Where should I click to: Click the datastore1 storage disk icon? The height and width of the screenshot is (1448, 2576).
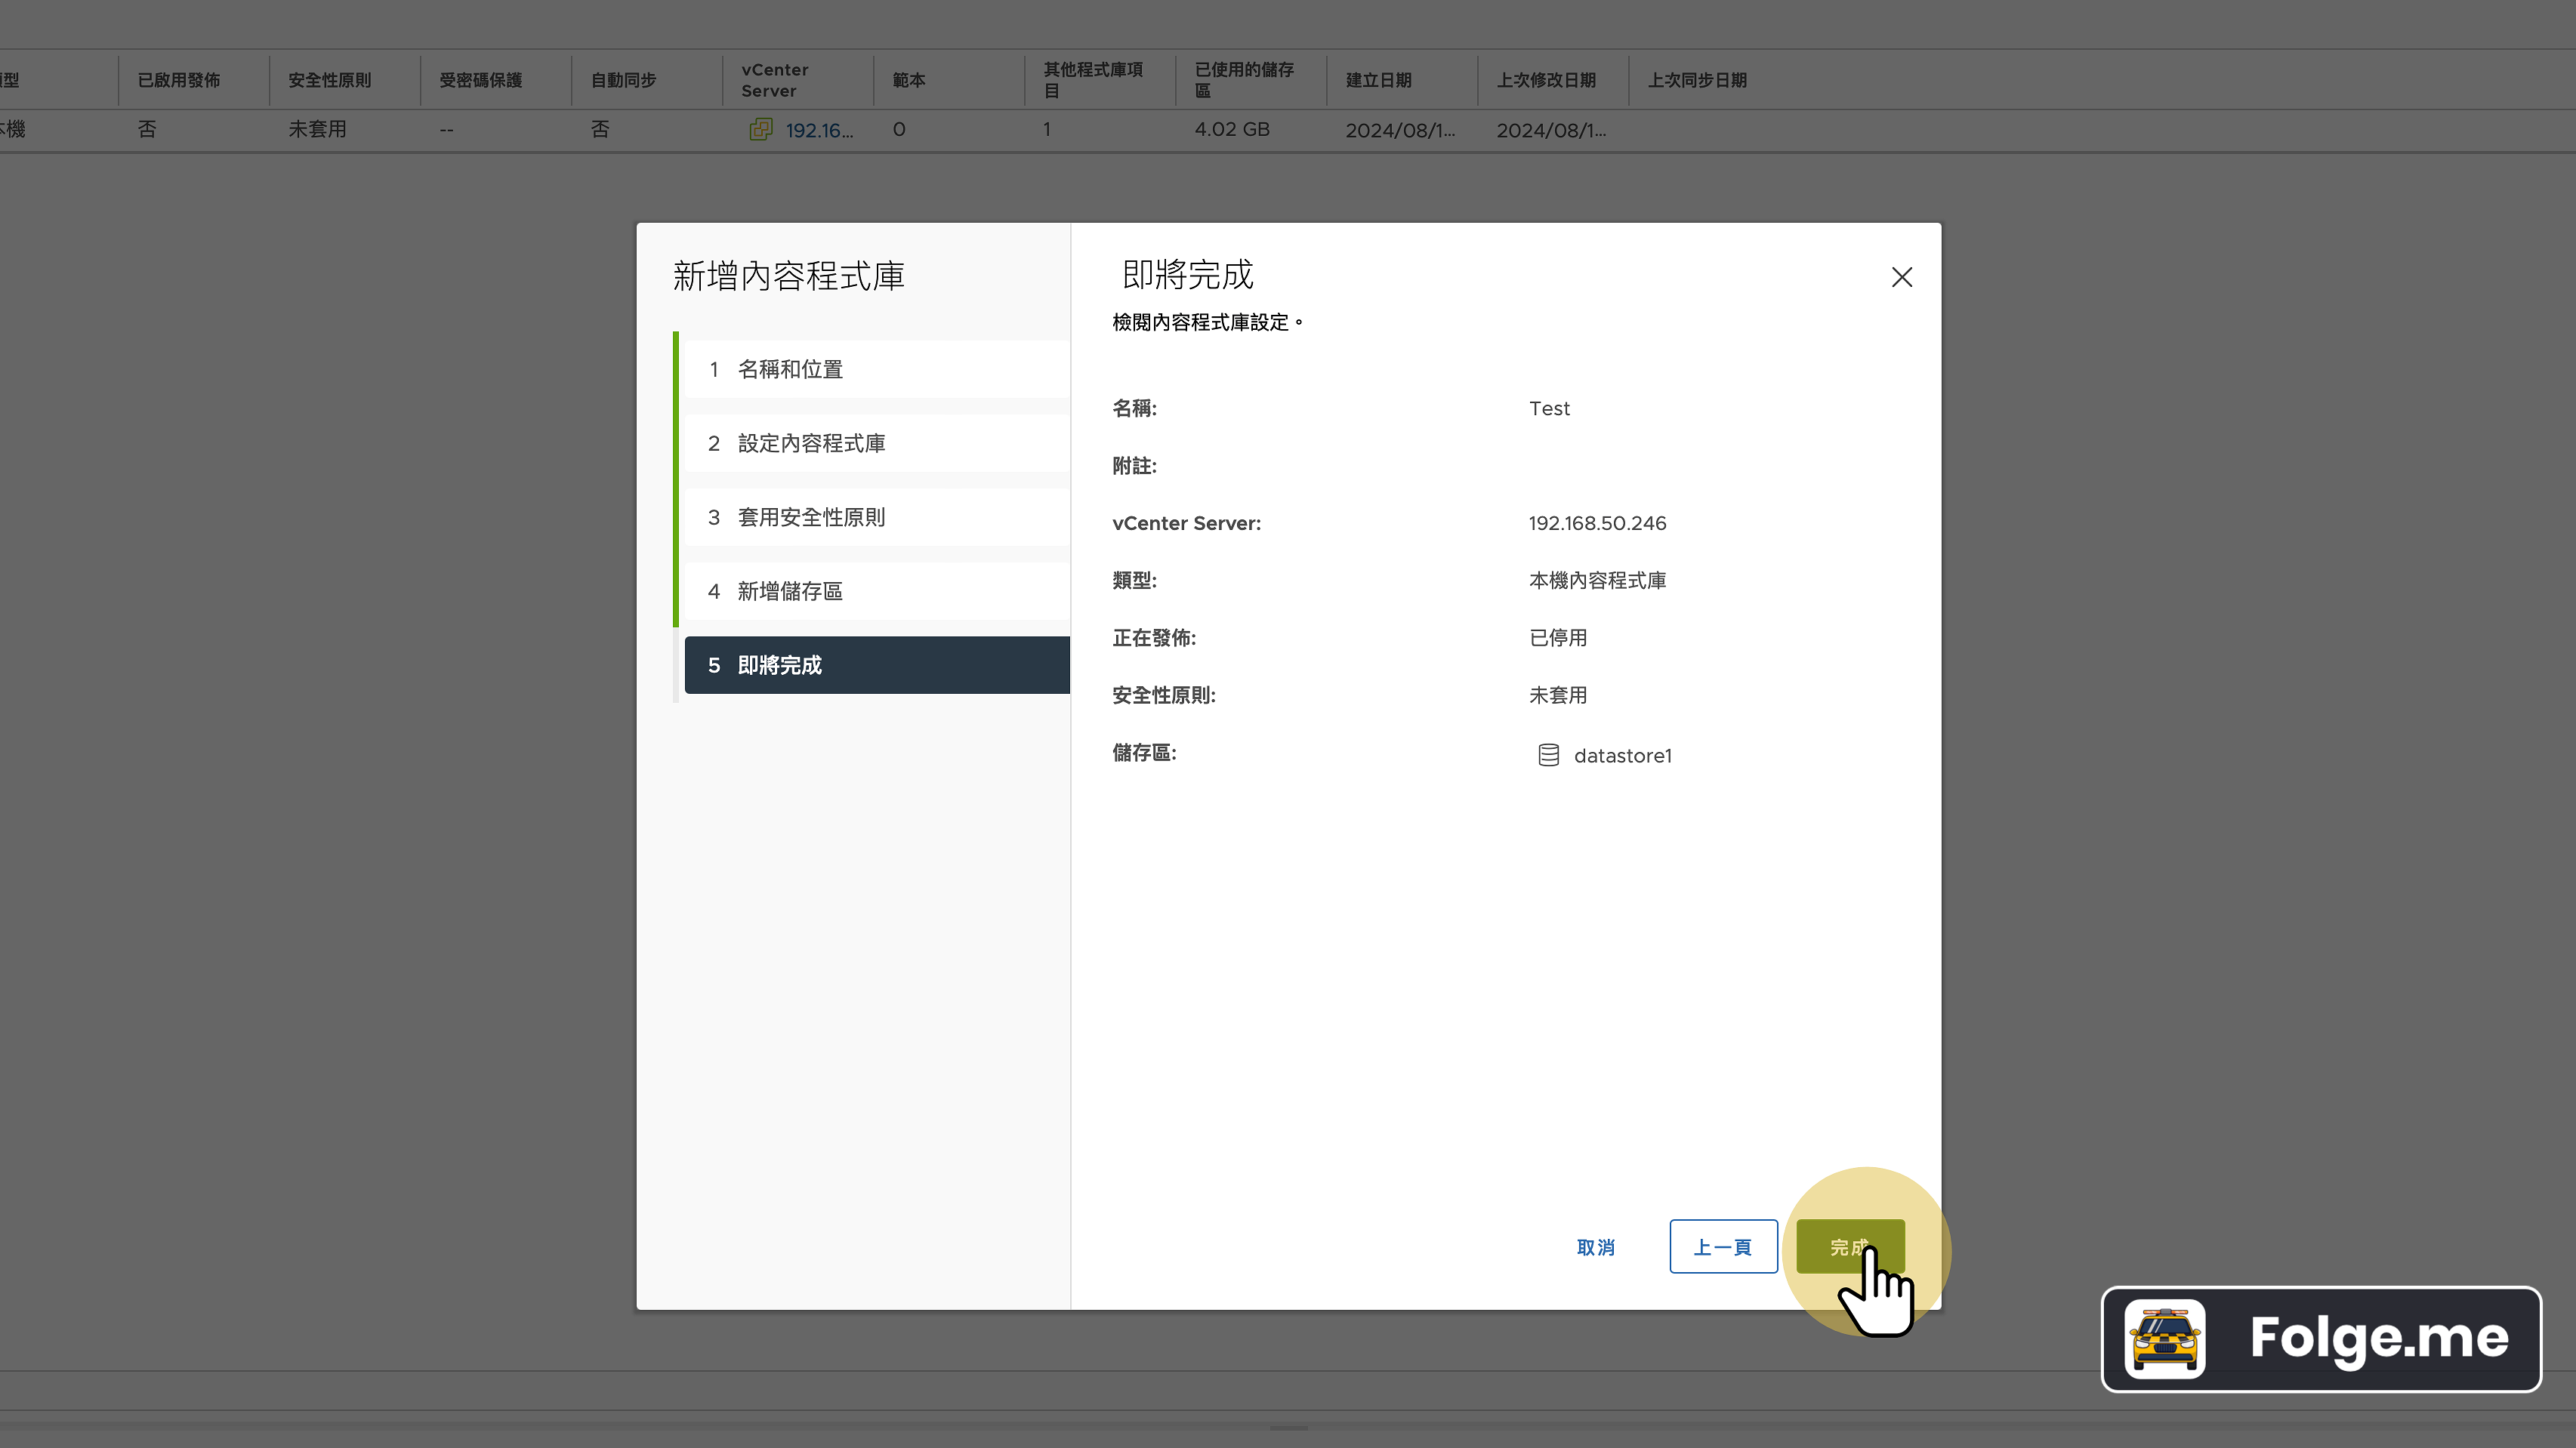(x=1548, y=755)
